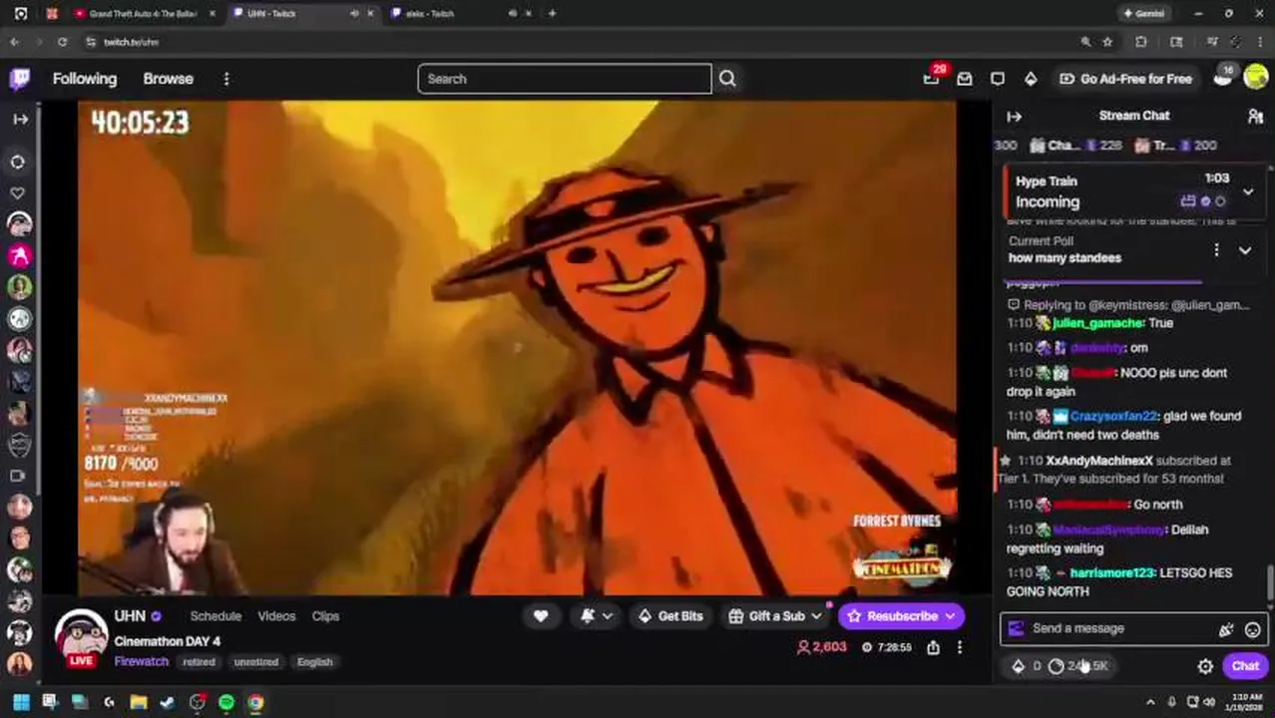1275x718 pixels.
Task: Click the chat cheer Bits icon in message box
Action: point(1225,629)
